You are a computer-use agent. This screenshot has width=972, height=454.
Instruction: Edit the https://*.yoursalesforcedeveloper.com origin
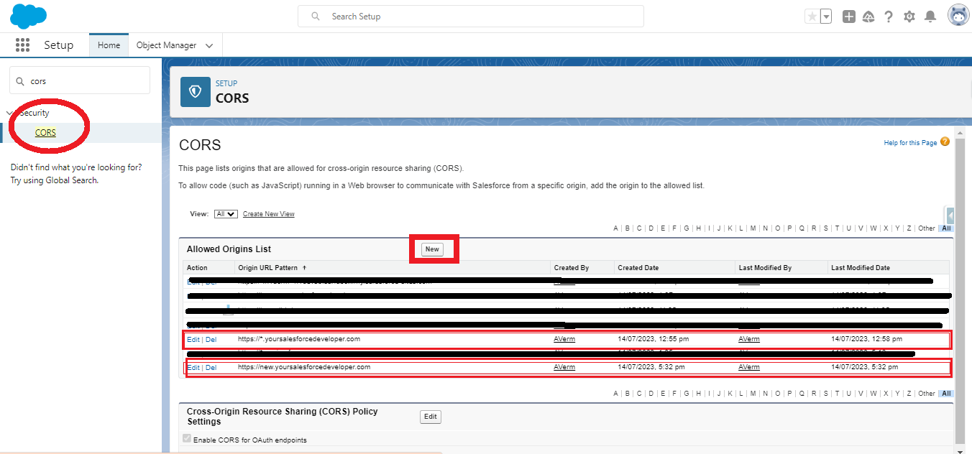(x=193, y=339)
